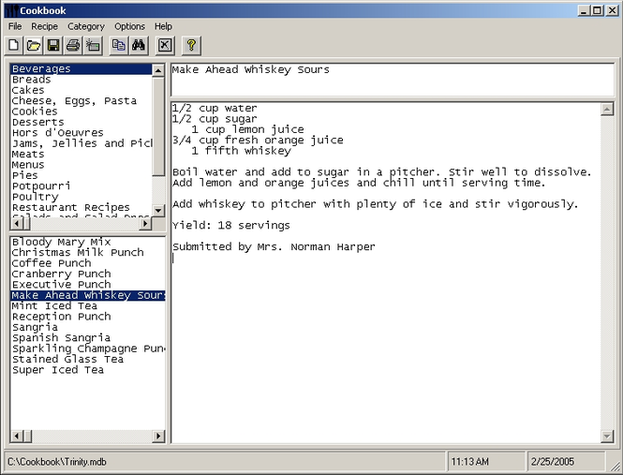Click the 'Submitted by Mrs. Norman Harper' line
Screen dimensions: 623x475
(274, 246)
